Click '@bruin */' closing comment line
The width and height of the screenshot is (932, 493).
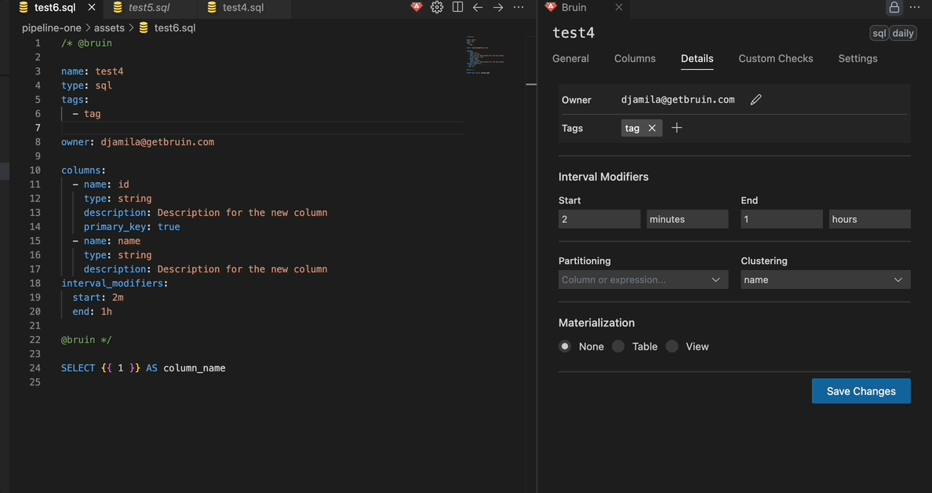point(86,340)
